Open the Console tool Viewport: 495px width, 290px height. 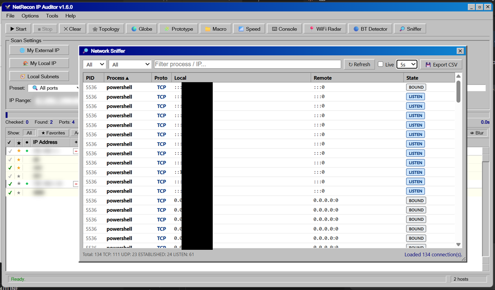(284, 29)
